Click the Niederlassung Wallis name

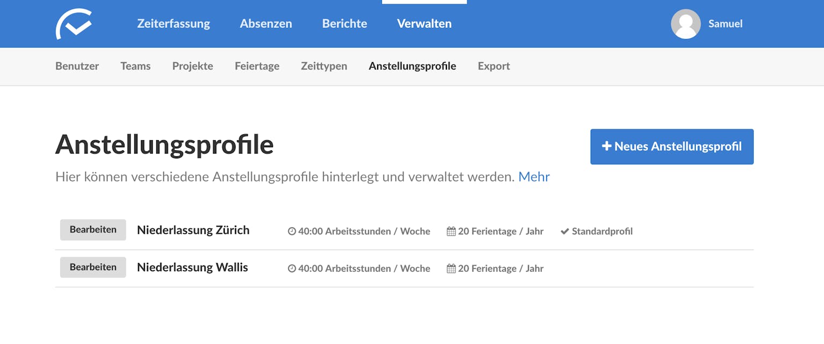coord(193,267)
